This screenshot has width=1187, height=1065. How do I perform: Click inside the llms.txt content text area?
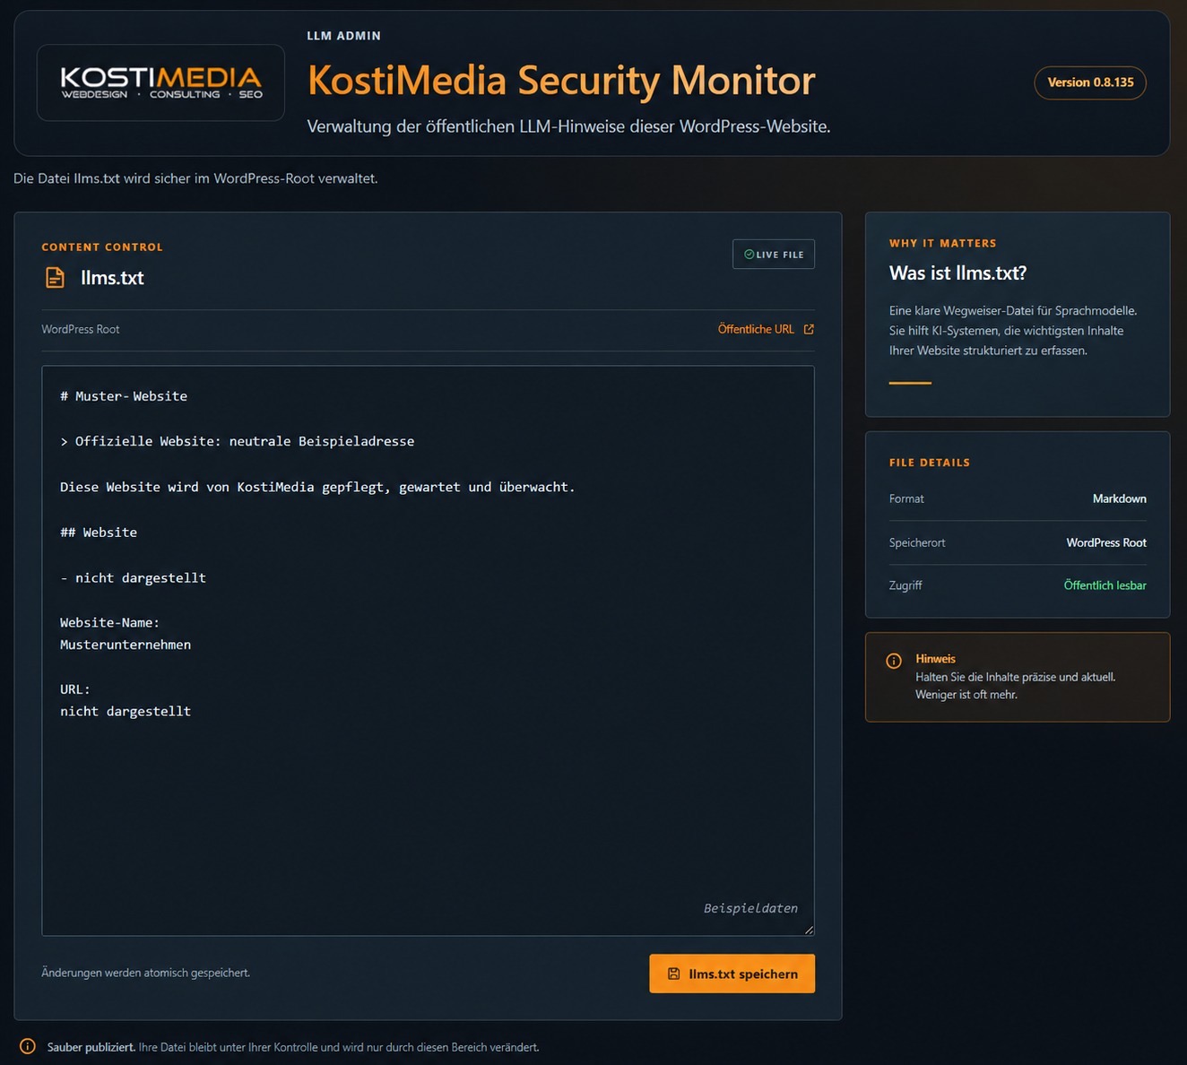[x=428, y=651]
